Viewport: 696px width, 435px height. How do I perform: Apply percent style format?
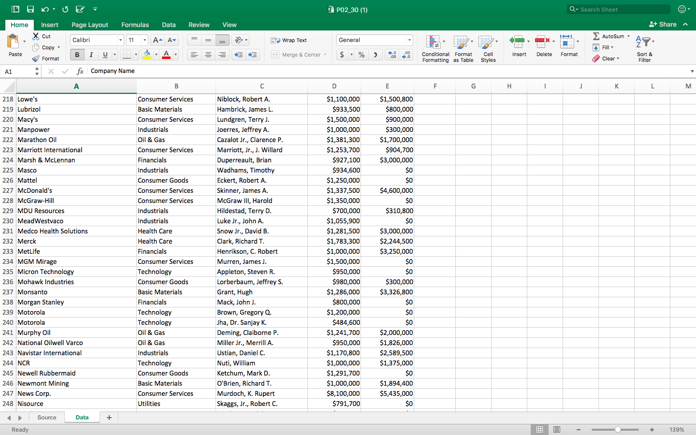click(362, 55)
